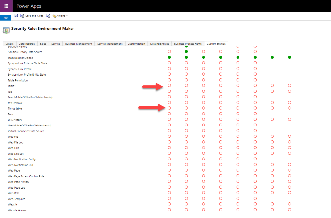Image resolution: width=331 pixels, height=218 pixels.
Task: Click the first privilege circle for Table1
Action: (x=169, y=86)
